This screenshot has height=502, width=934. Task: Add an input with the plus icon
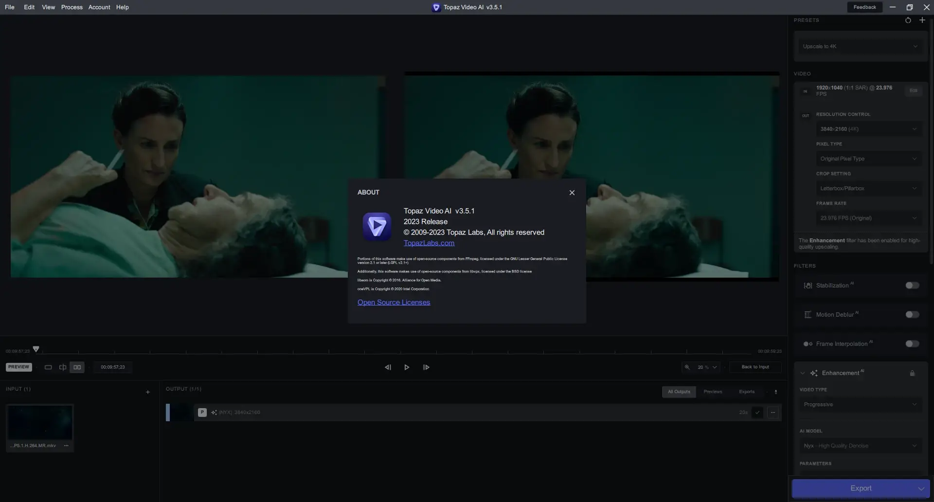click(x=148, y=393)
